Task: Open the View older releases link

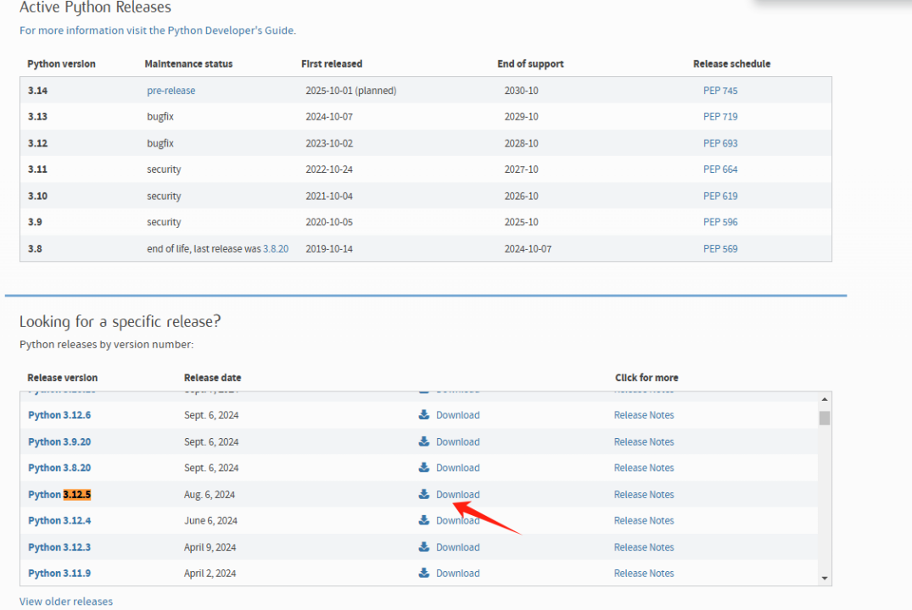Action: tap(66, 602)
